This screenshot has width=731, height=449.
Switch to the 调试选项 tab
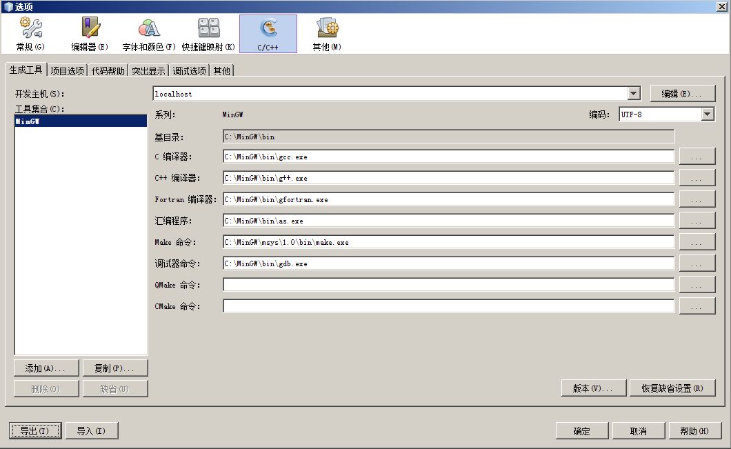coord(189,71)
